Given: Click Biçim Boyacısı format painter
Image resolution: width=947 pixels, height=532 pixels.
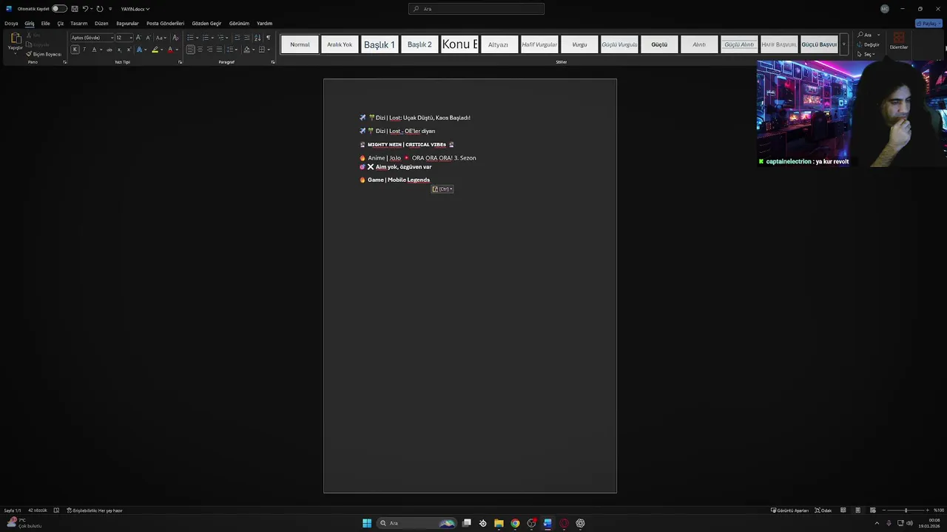Looking at the screenshot, I should pyautogui.click(x=44, y=54).
